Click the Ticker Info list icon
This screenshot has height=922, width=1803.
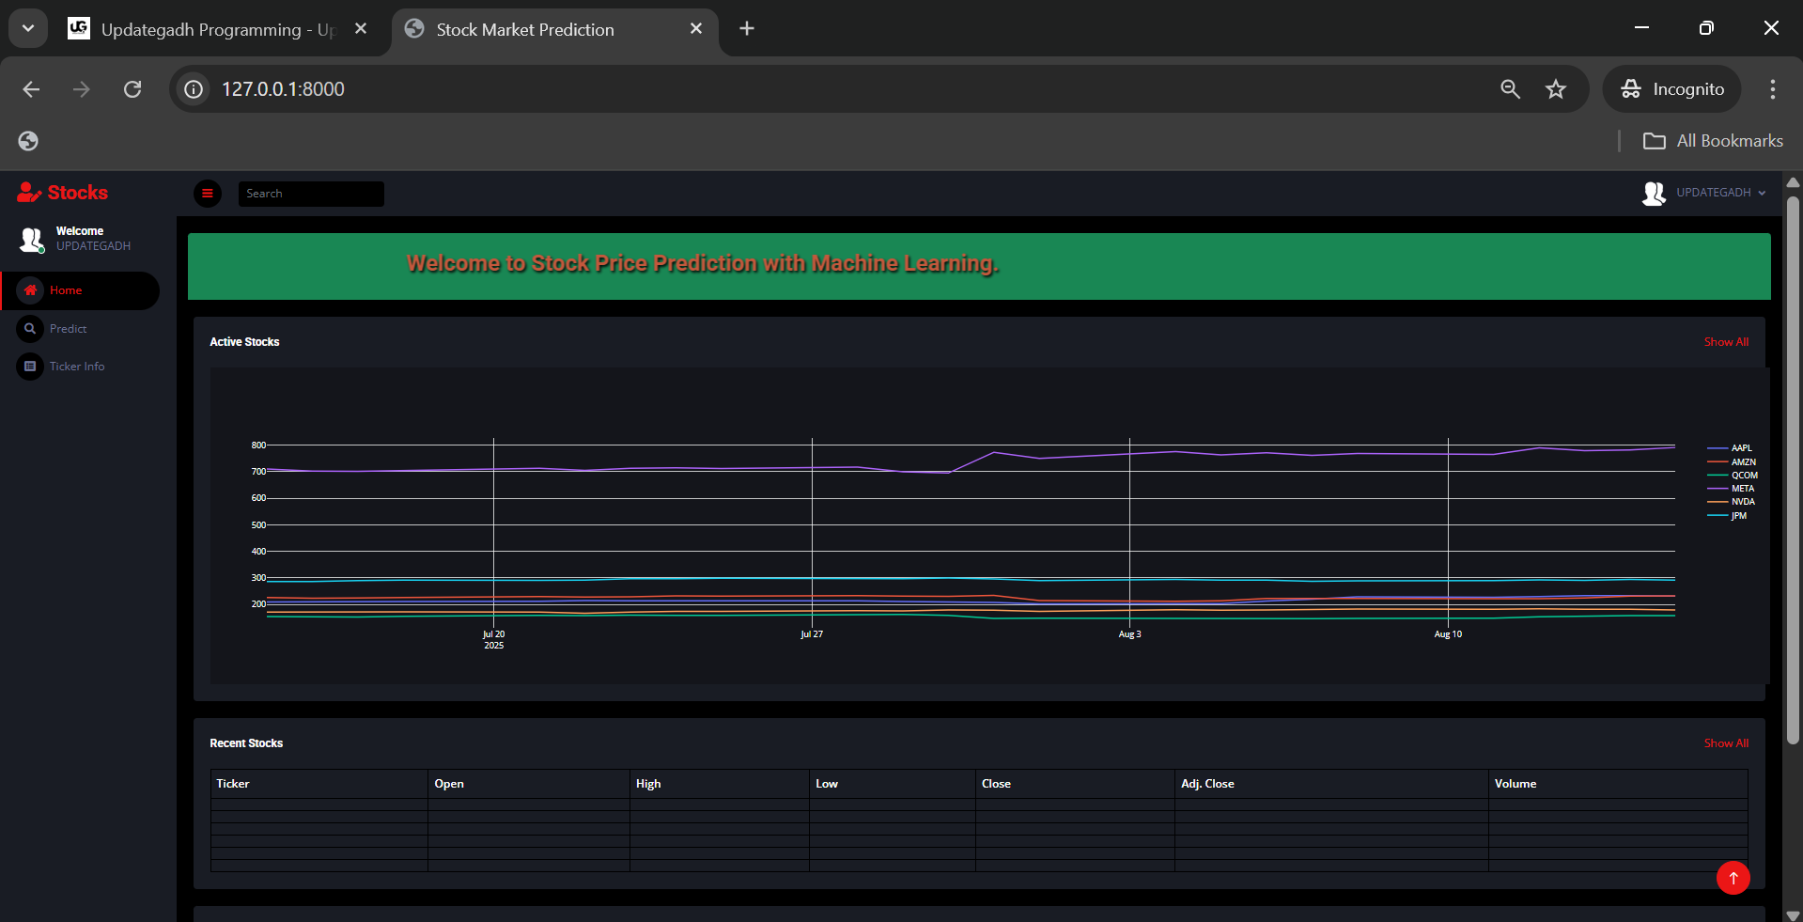click(30, 367)
